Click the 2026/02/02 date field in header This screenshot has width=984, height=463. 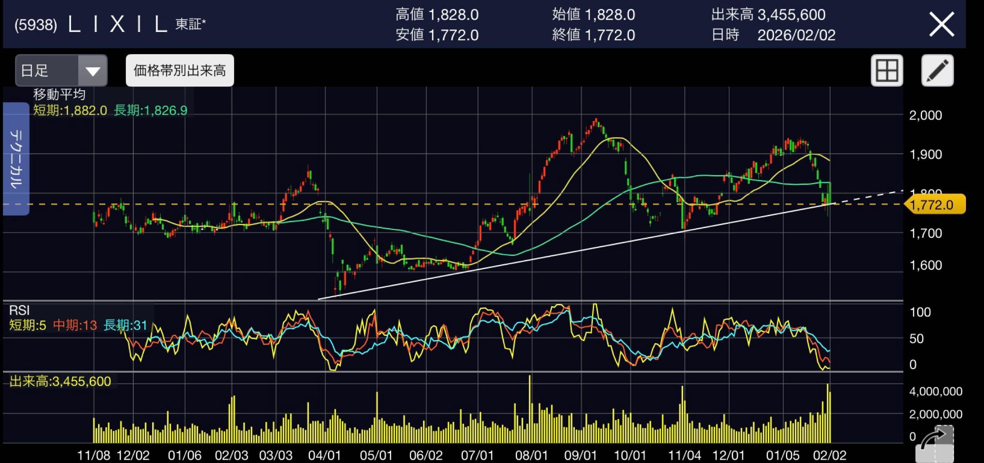(796, 35)
